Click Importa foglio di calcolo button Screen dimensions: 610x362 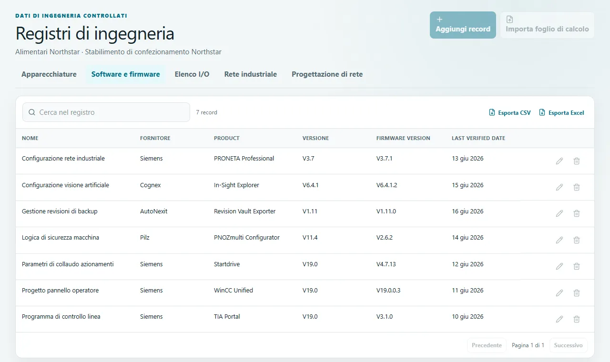click(547, 25)
